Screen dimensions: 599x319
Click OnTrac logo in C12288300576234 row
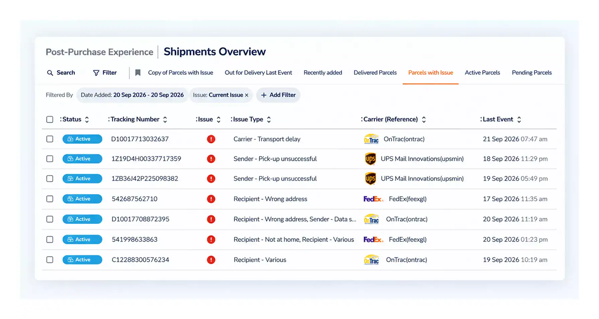click(x=371, y=260)
